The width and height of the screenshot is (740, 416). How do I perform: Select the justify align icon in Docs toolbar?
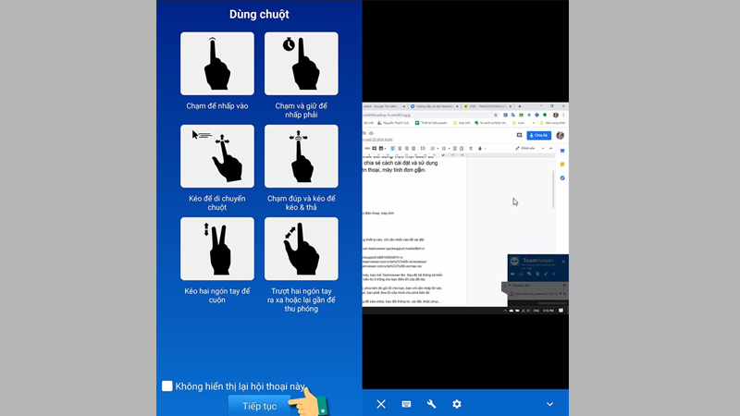pos(413,148)
